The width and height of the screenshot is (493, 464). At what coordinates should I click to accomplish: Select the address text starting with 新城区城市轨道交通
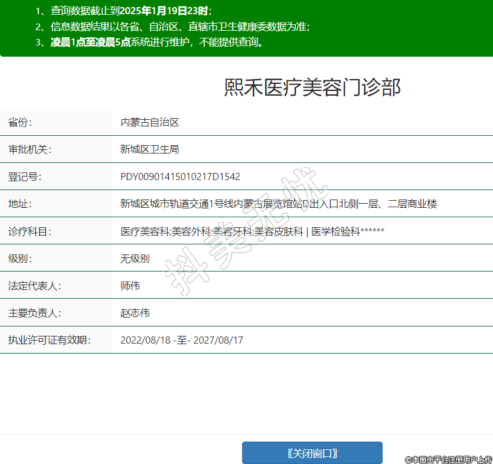click(278, 204)
